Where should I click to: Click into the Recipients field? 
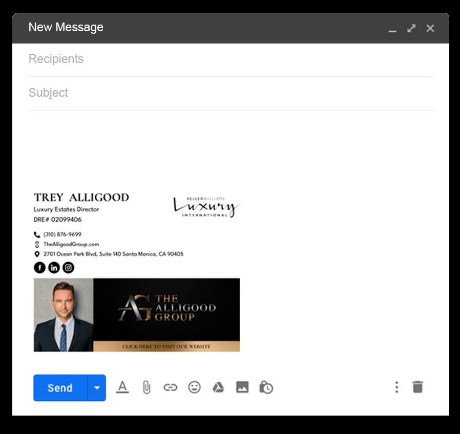(231, 59)
